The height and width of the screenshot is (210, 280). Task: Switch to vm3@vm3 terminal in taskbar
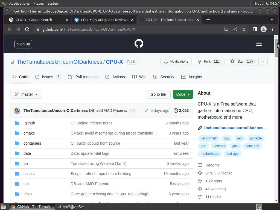(71, 207)
